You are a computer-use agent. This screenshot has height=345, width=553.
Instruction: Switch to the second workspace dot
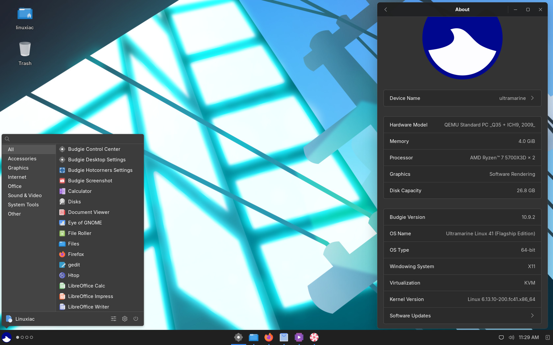pyautogui.click(x=22, y=337)
